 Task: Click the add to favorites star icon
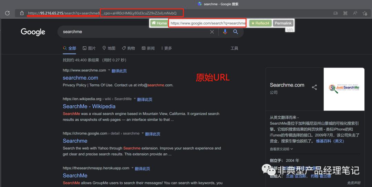point(365,13)
